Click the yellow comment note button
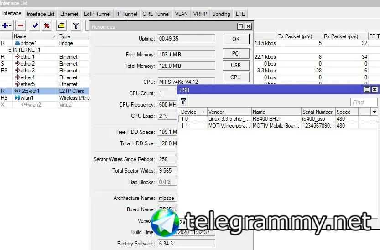Screen dimensions: 380x250 (x=62, y=26)
